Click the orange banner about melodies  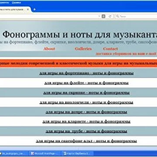coord(78,63)
